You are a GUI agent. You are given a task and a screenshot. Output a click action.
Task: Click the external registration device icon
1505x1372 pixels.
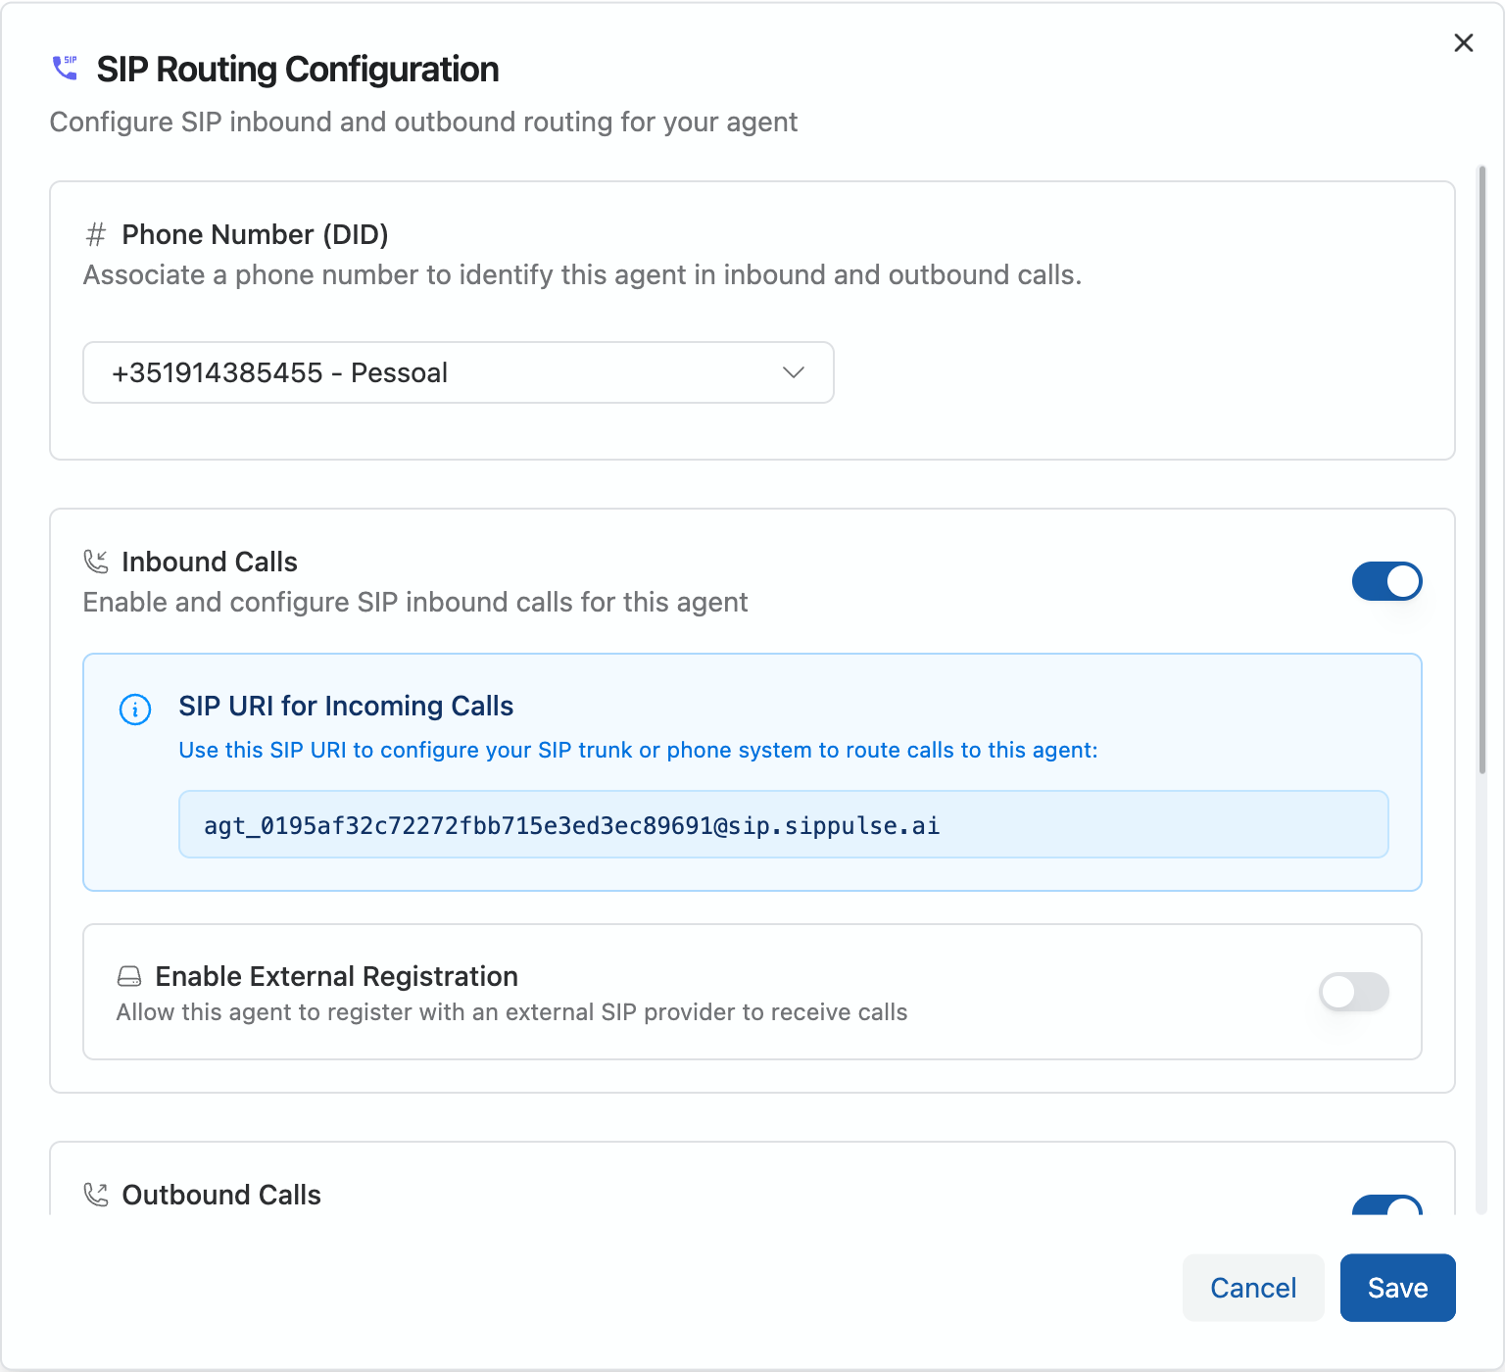(x=128, y=975)
